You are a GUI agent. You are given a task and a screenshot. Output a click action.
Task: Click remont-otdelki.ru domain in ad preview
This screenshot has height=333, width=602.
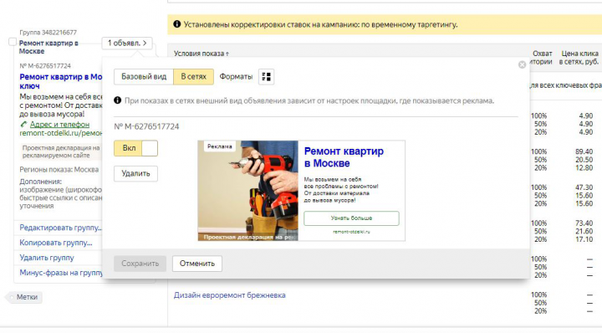351,232
